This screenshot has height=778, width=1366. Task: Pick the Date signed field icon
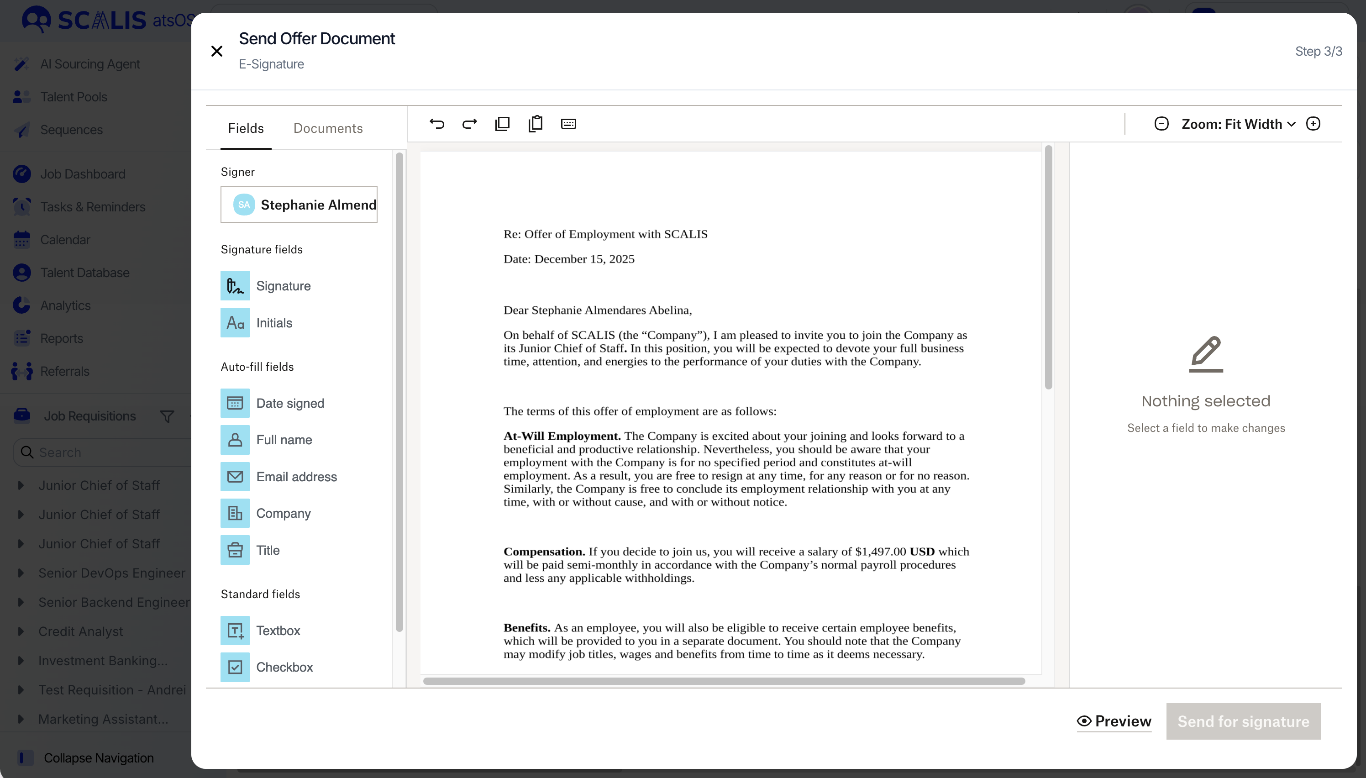point(235,404)
